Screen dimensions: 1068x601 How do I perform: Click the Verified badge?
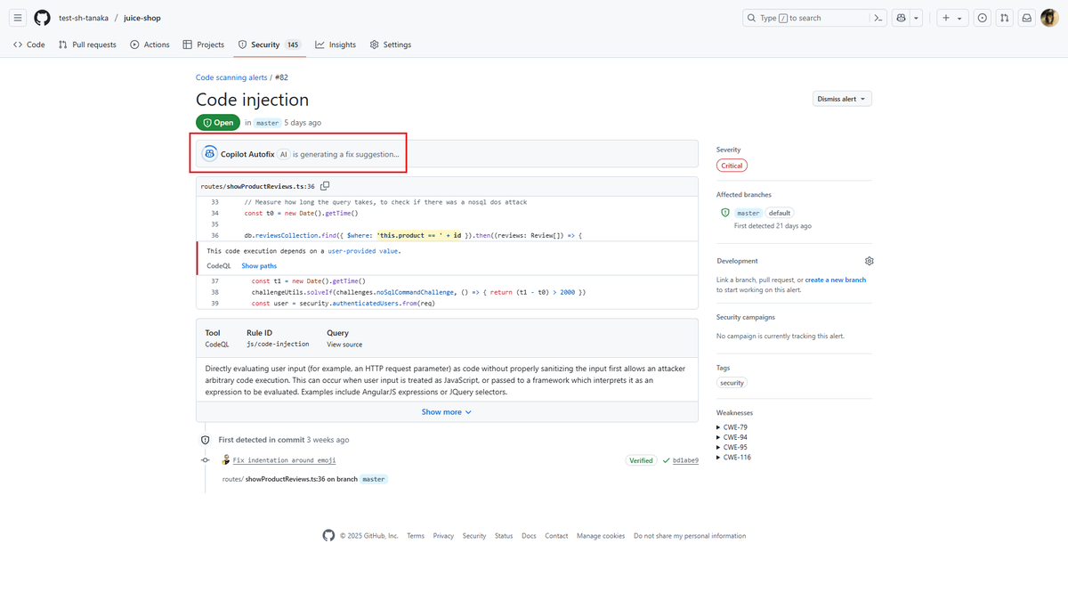coord(641,460)
